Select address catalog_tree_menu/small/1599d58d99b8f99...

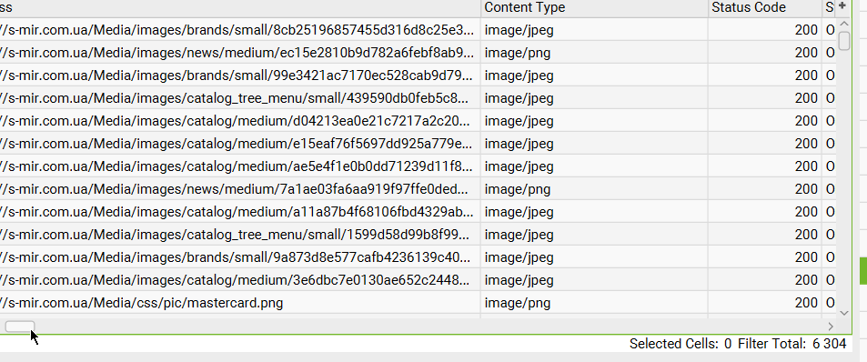240,235
